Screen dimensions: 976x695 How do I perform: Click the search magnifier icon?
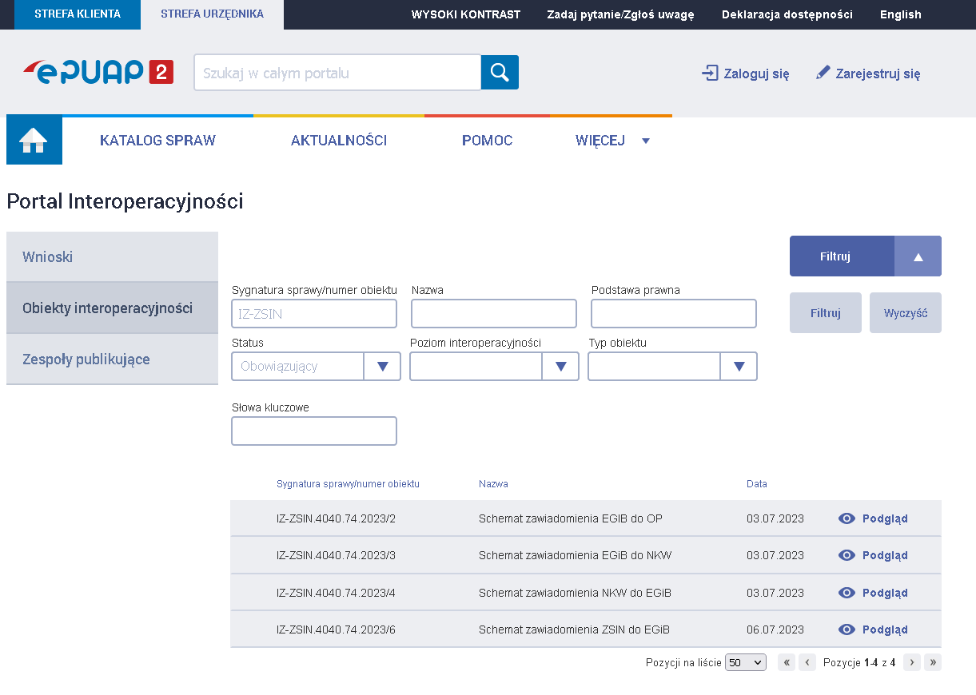(500, 72)
